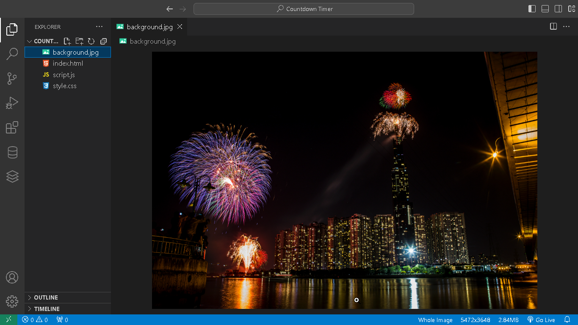The width and height of the screenshot is (578, 325).
Task: Collapse the COUNT... project folder
Action: click(42, 41)
